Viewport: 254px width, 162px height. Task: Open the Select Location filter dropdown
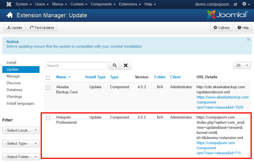[21, 130]
